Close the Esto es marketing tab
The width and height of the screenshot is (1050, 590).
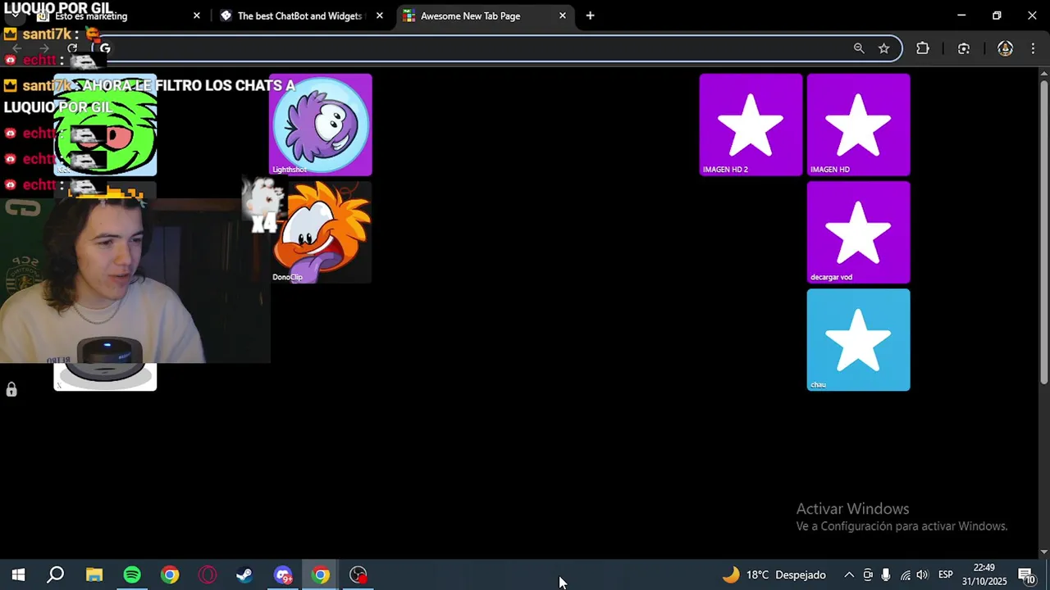(x=197, y=16)
